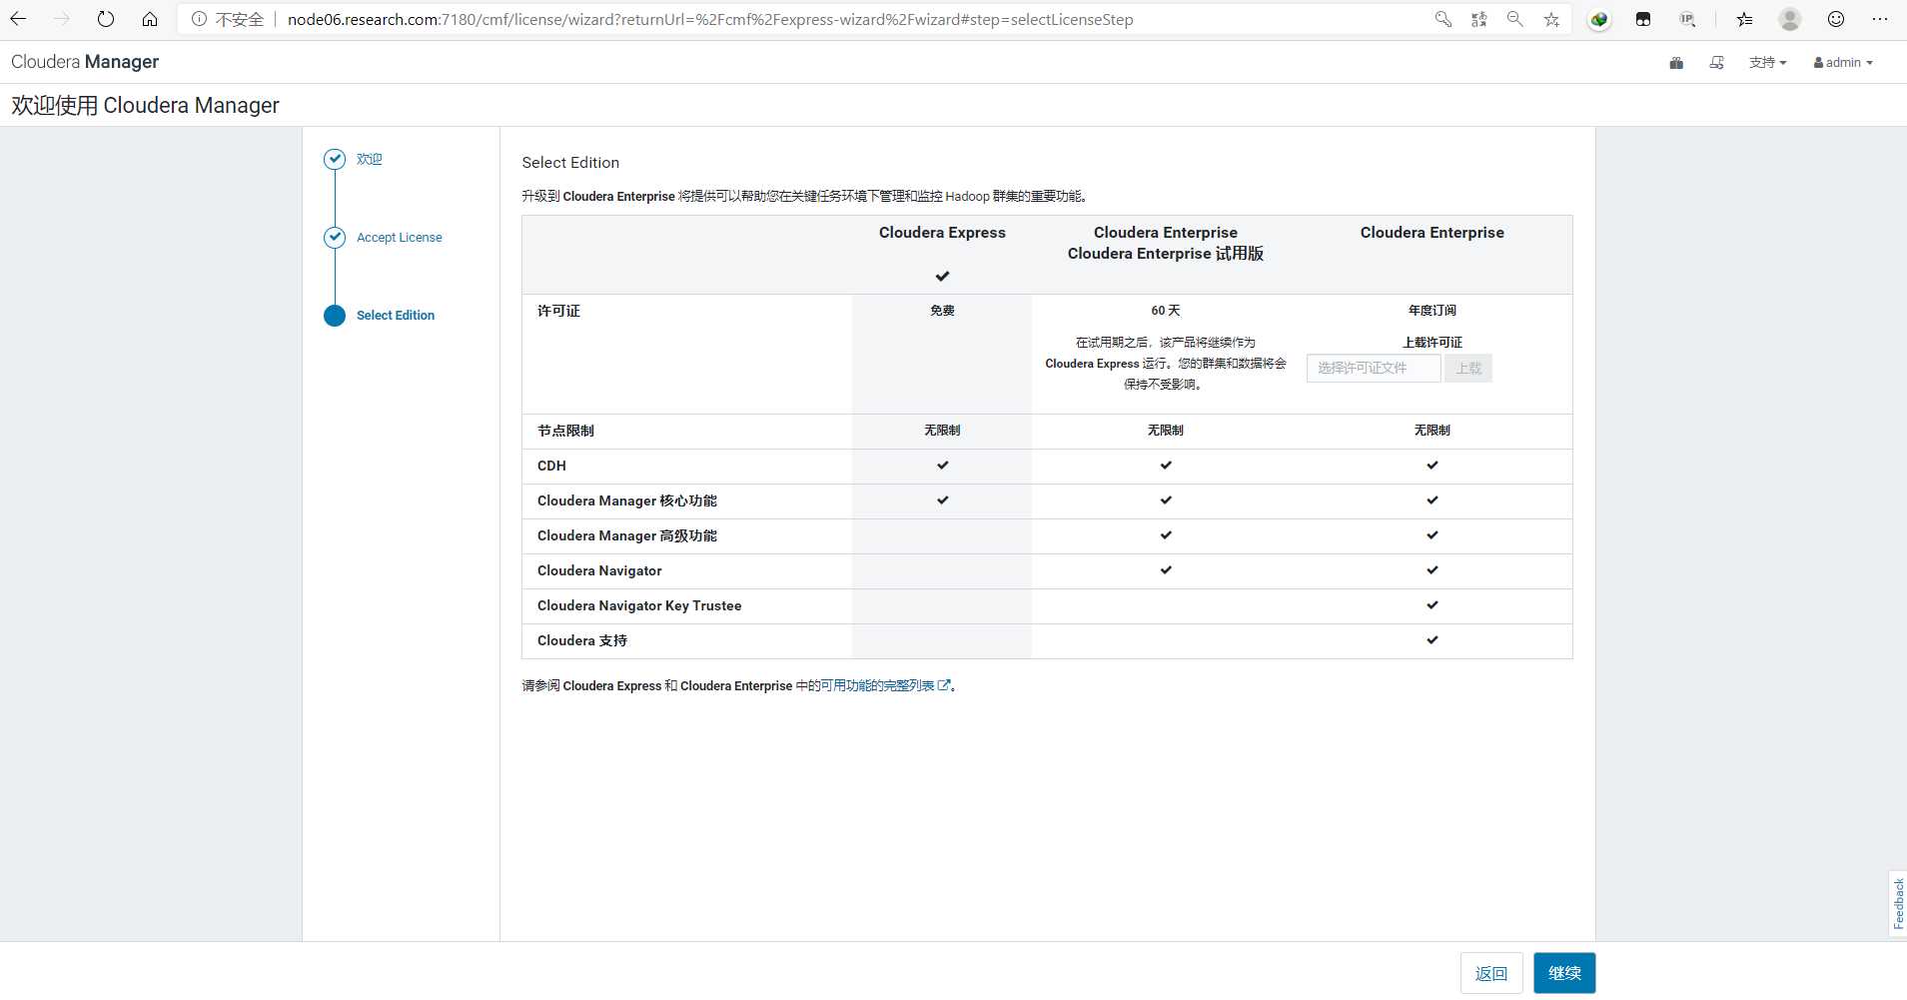Click the browser translate page icon
Viewport: 1907px width, 1000px height.
click(1479, 19)
